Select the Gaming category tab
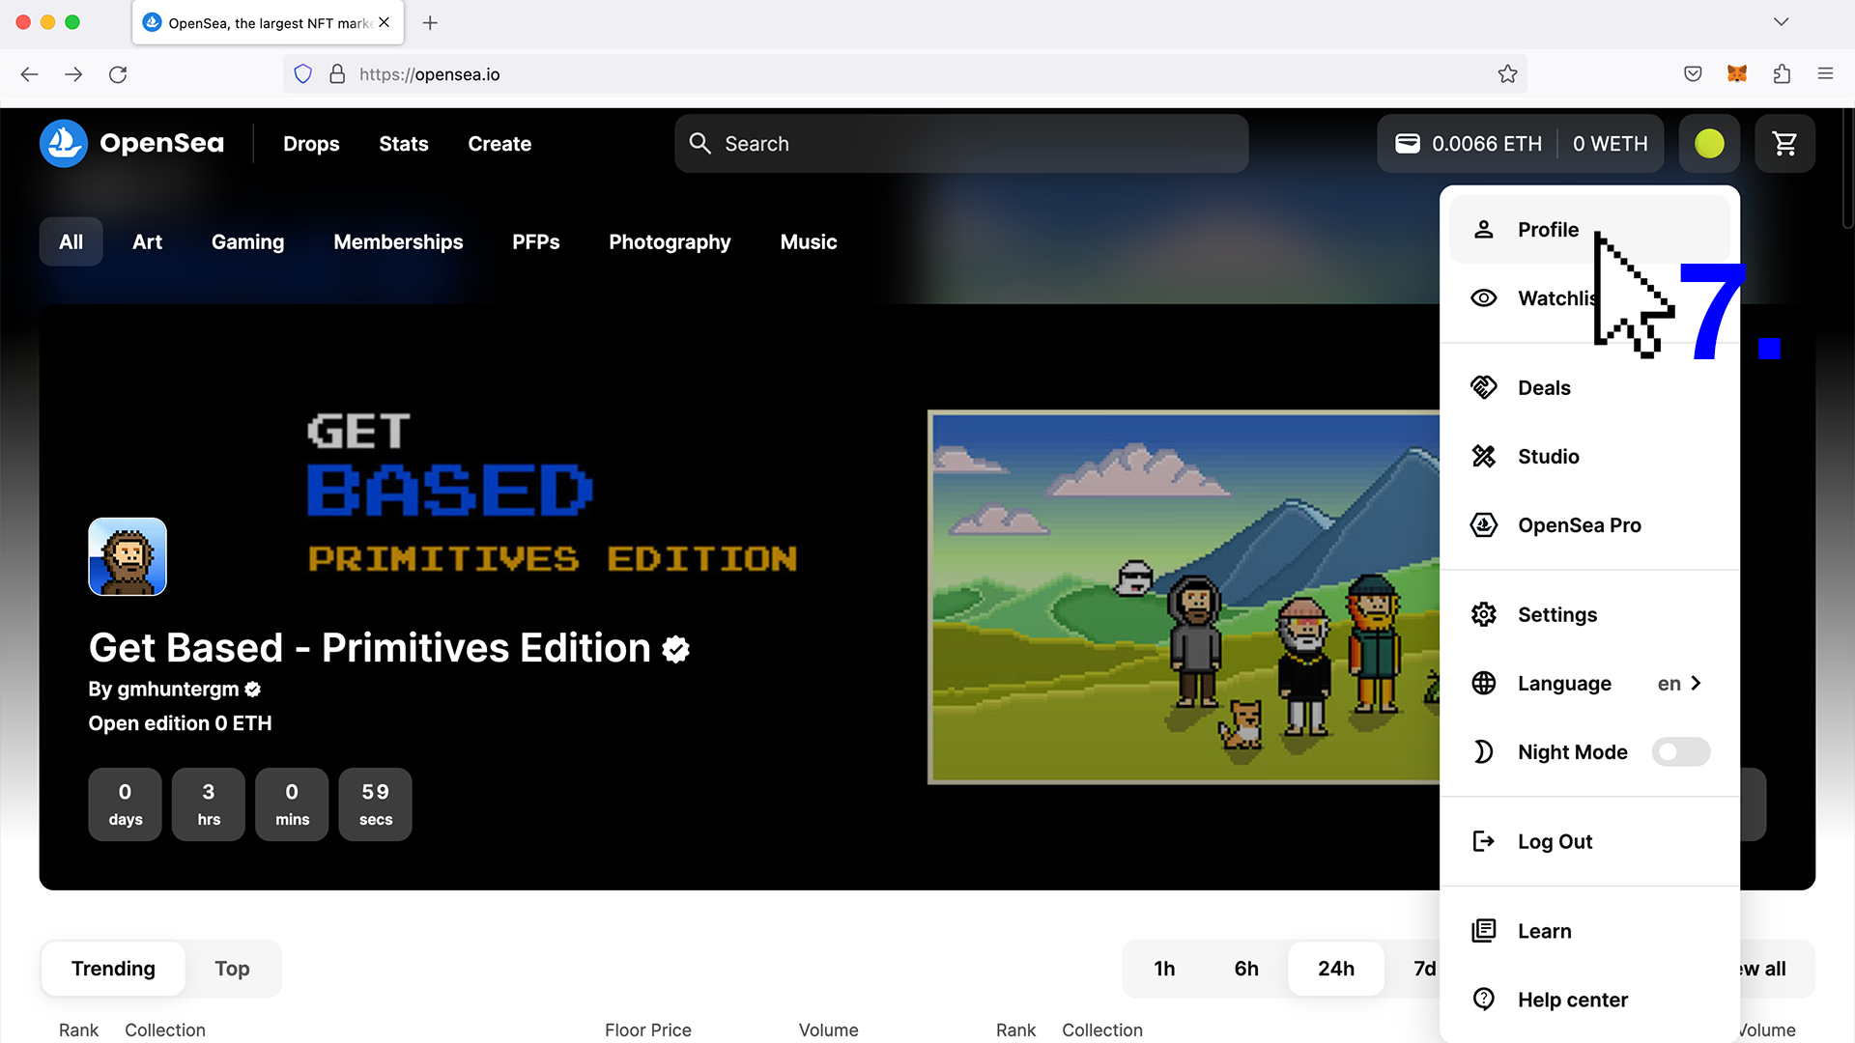The image size is (1855, 1043). click(247, 242)
